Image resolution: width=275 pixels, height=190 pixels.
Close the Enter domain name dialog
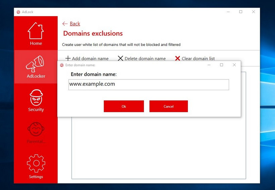coord(234,65)
